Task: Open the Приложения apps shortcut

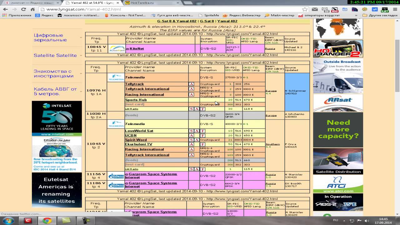Action: (17, 15)
